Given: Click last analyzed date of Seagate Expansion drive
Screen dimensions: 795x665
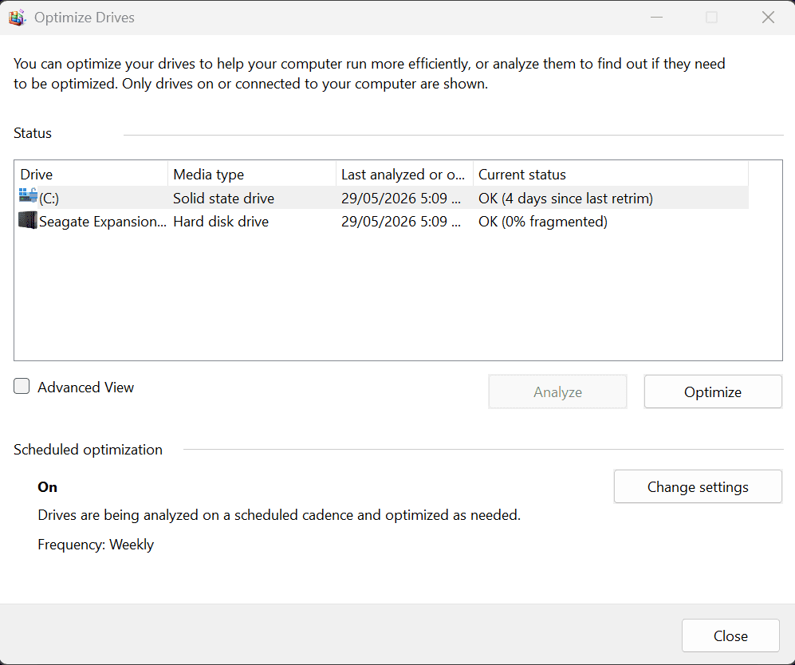Looking at the screenshot, I should coord(401,222).
